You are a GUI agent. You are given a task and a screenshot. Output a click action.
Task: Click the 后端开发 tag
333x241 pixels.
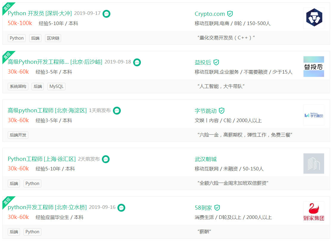click(18, 135)
